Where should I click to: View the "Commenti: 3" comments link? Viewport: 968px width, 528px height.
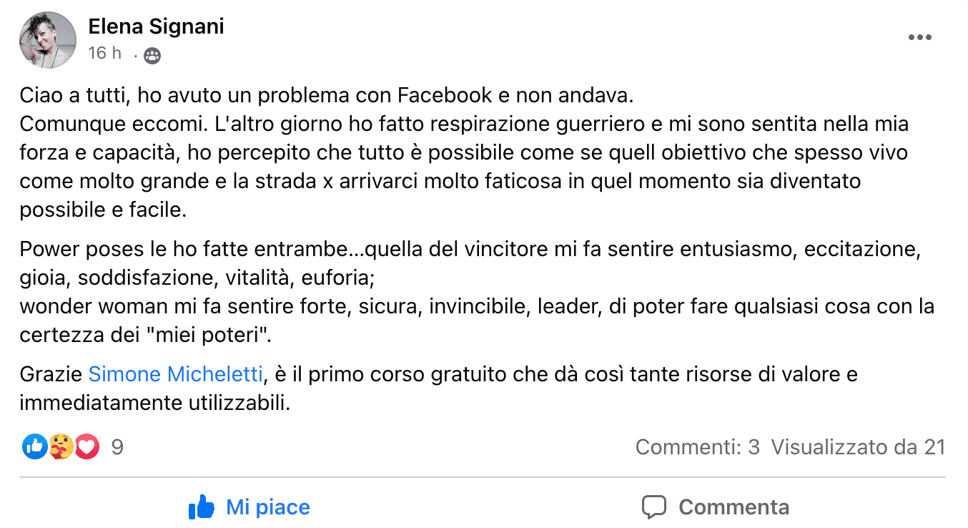[697, 448]
